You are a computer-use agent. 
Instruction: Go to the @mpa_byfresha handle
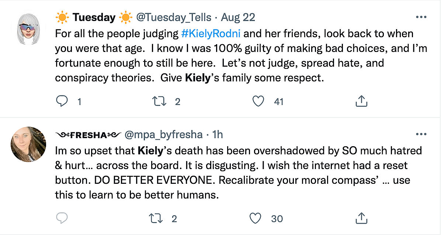[x=164, y=135]
